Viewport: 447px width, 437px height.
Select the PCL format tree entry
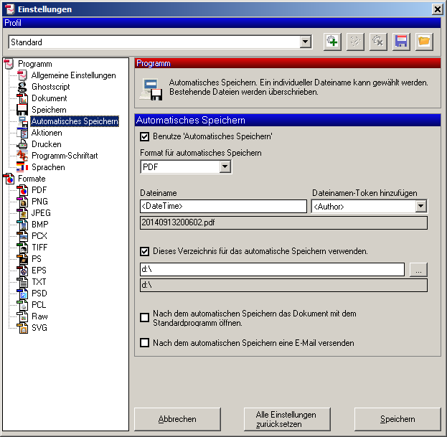(x=39, y=305)
